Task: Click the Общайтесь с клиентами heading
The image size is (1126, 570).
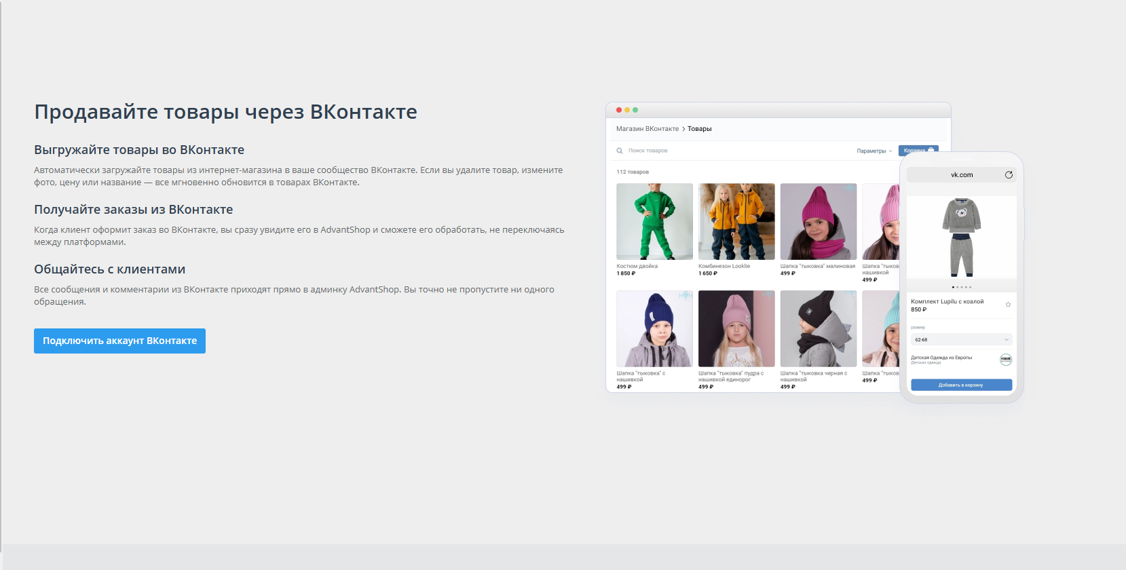Action: pos(110,269)
